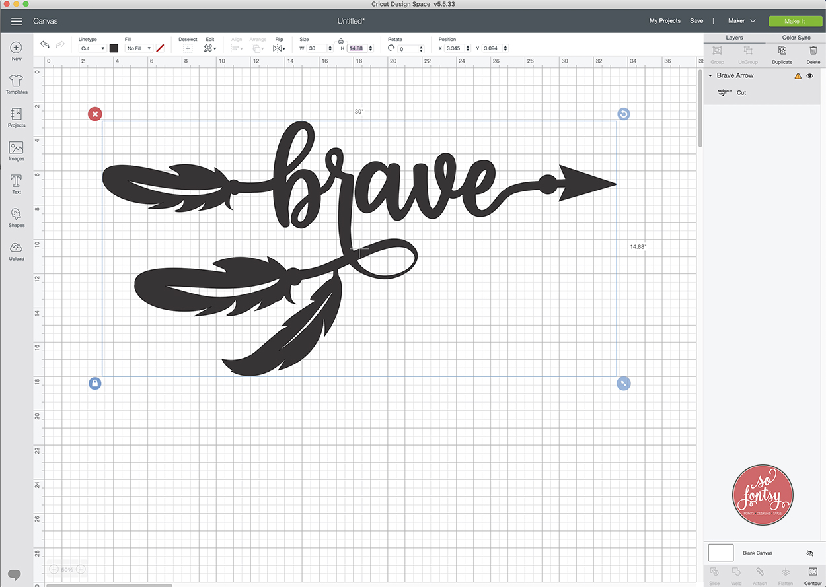This screenshot has height=587, width=826.
Task: Click the Group button in Layers panel
Action: pos(717,54)
